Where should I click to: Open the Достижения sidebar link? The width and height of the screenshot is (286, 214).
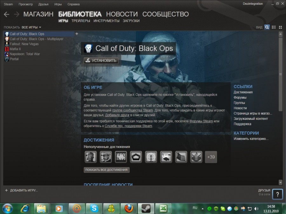tap(243, 92)
